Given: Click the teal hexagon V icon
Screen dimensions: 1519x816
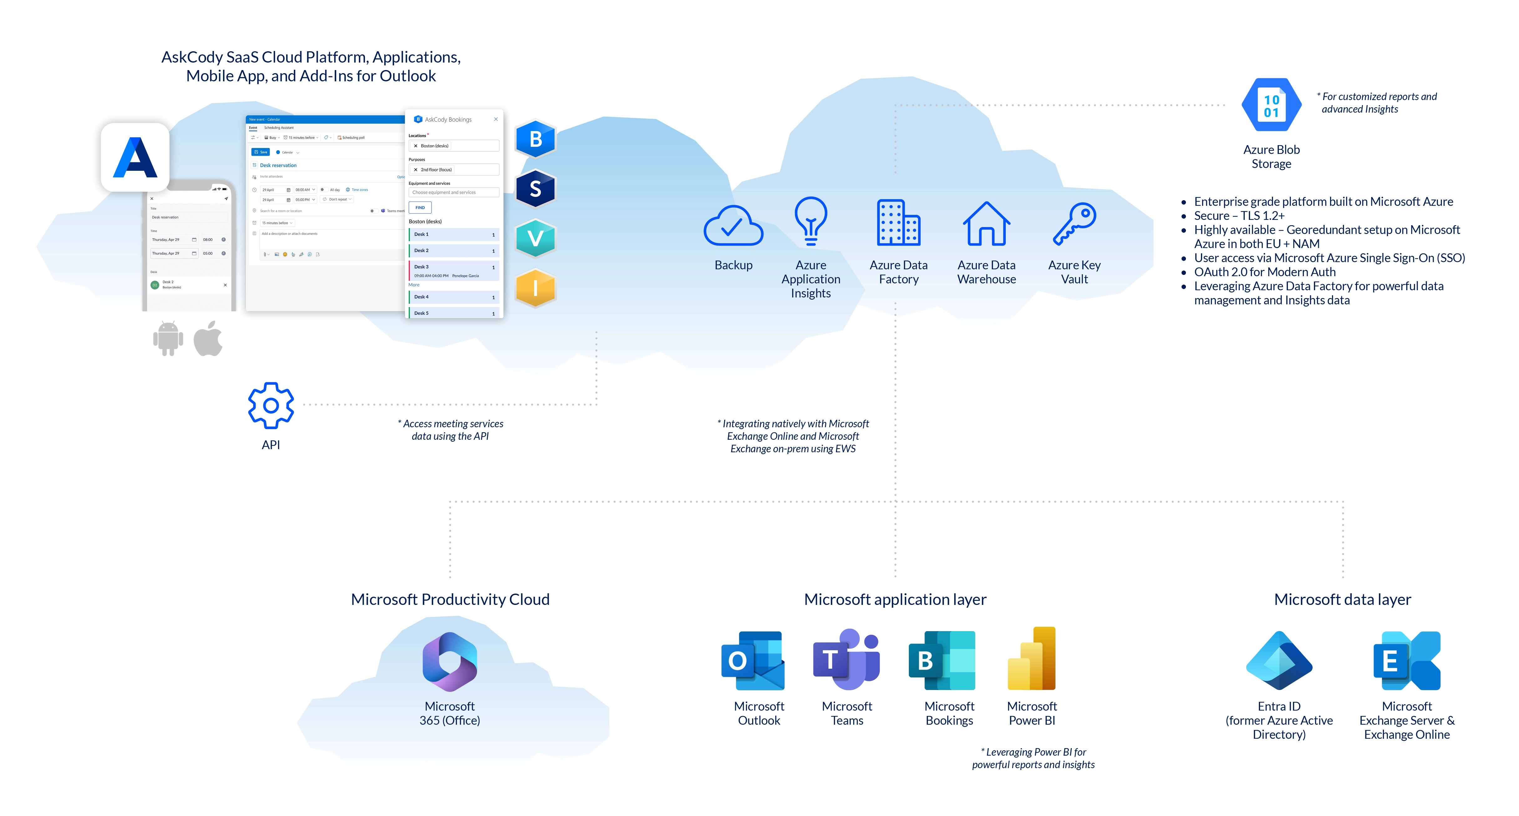Looking at the screenshot, I should (x=535, y=238).
